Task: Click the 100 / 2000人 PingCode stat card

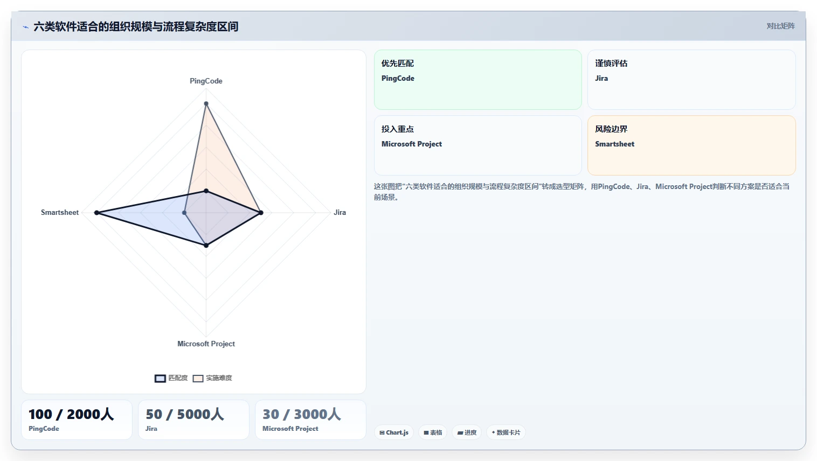Action: 77,420
